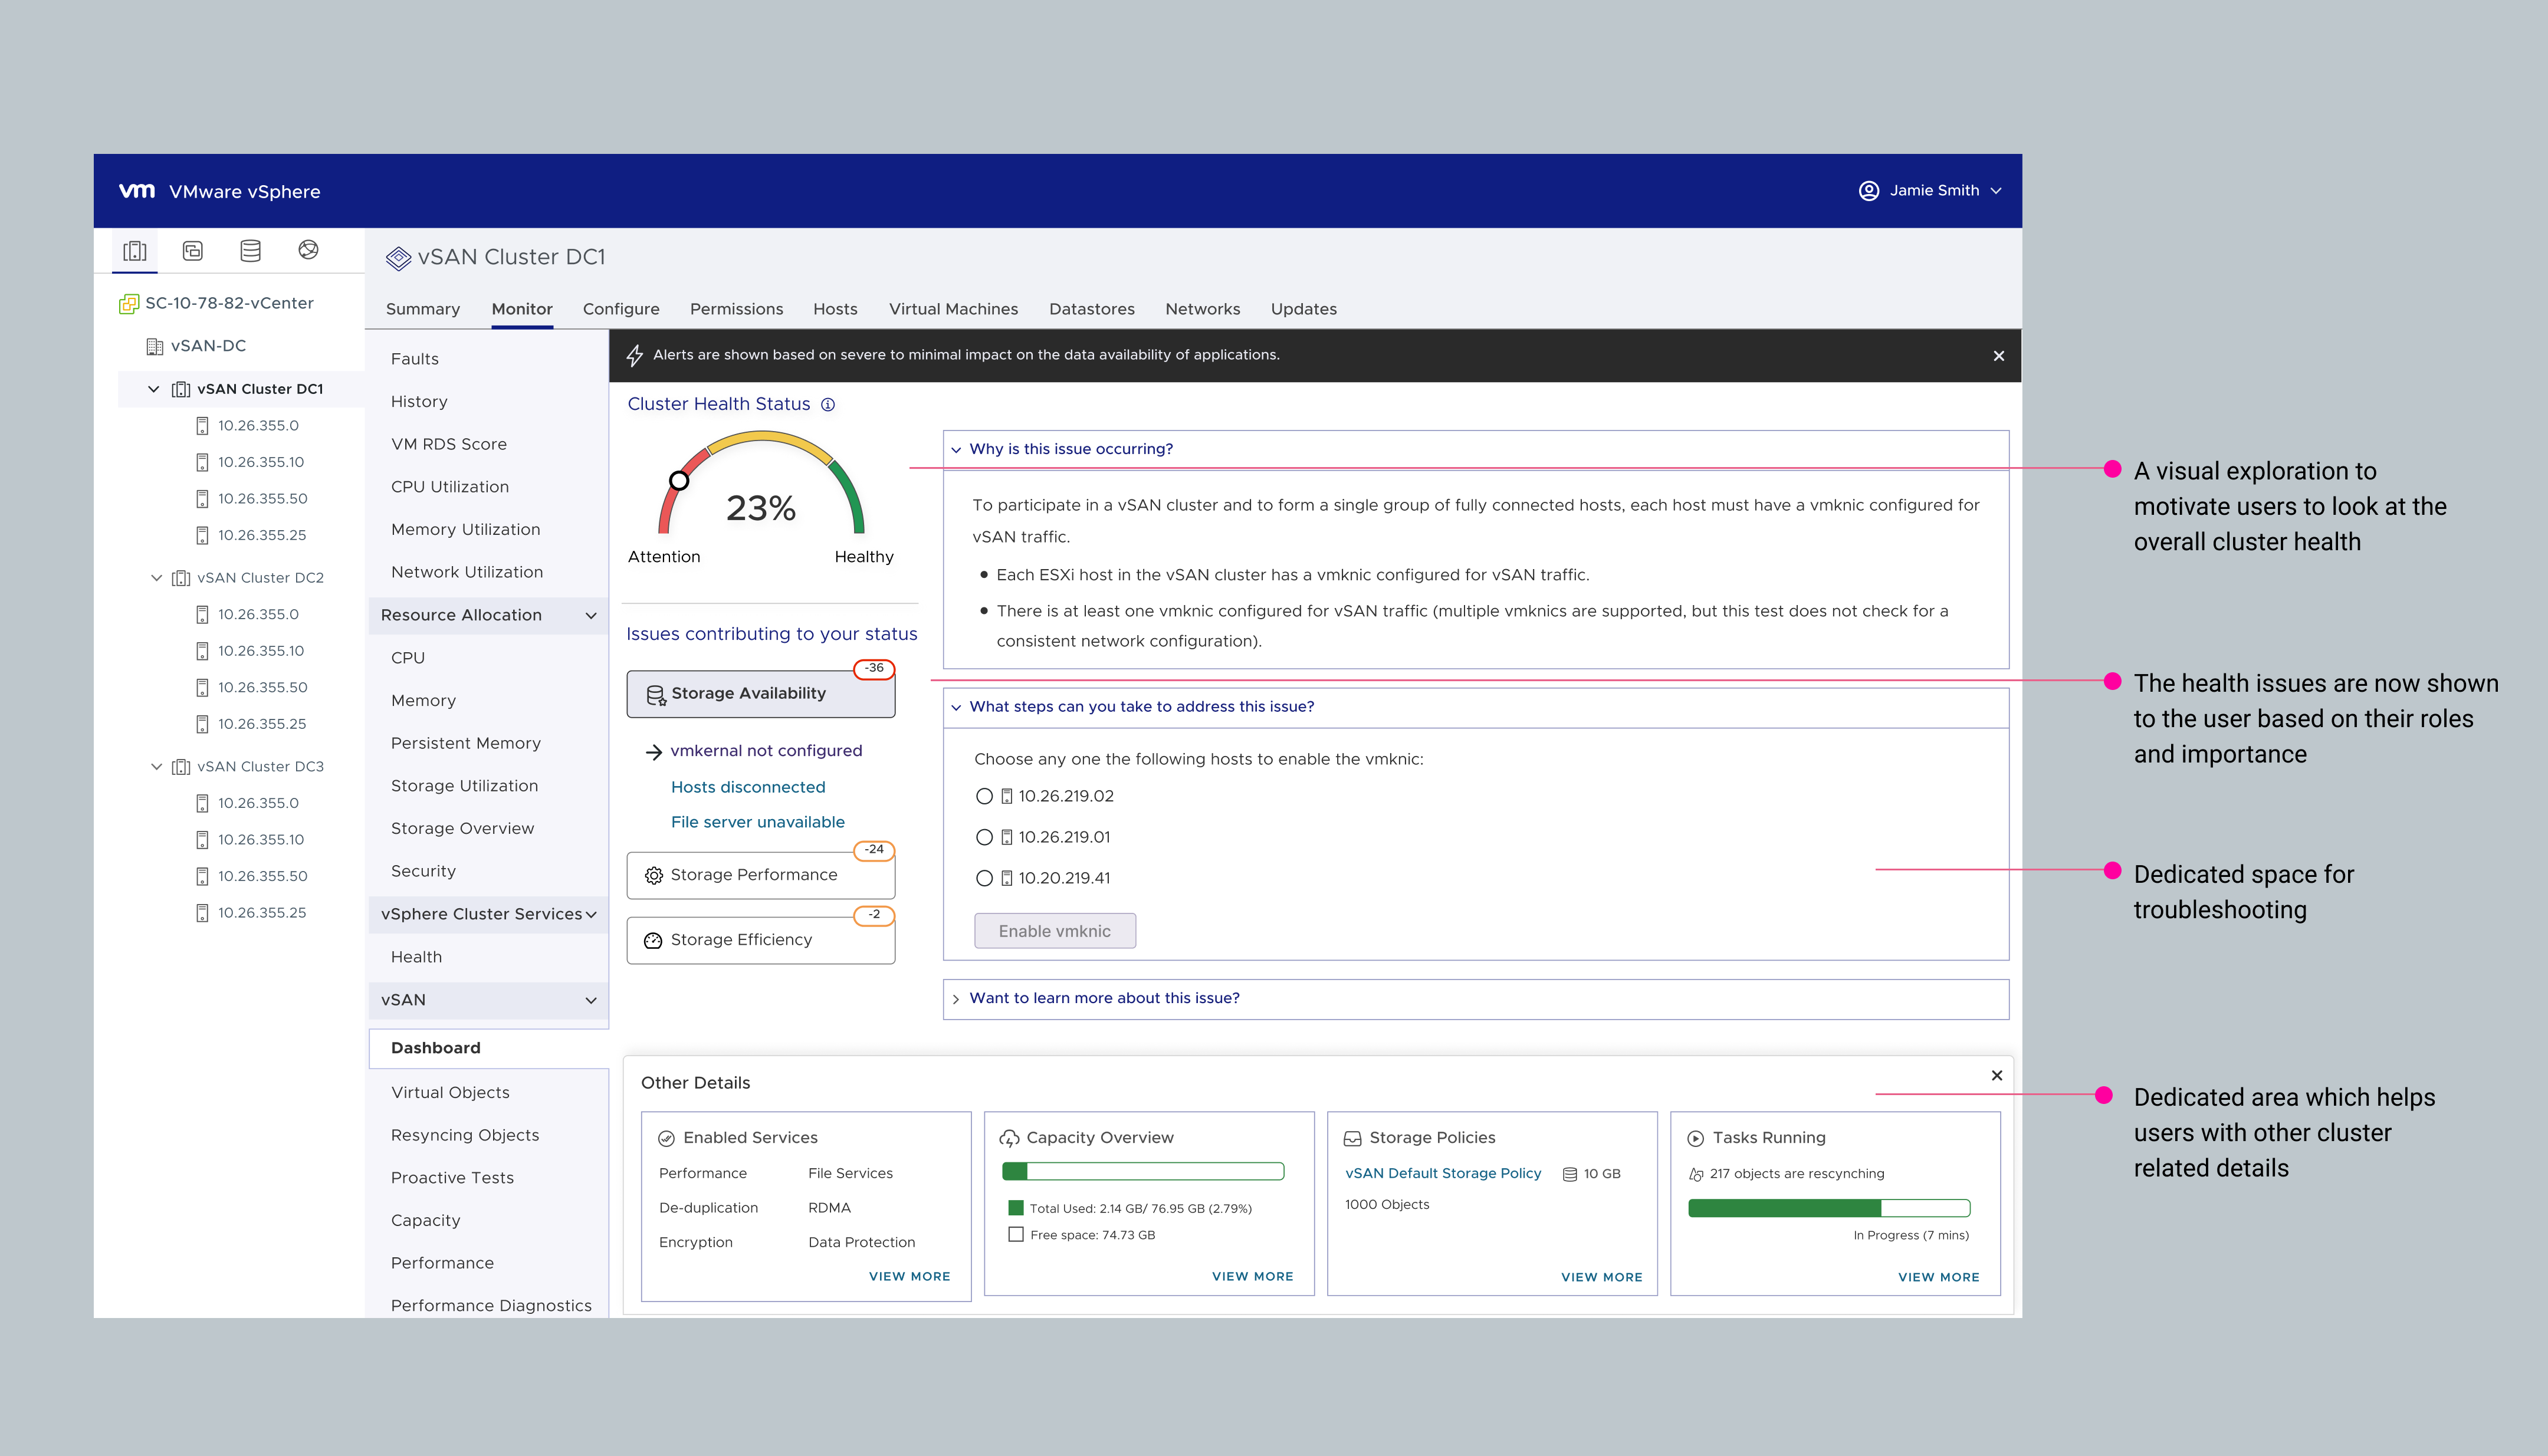Click the vSAN-DC datacenter icon
The width and height of the screenshot is (2548, 1456).
[x=155, y=347]
